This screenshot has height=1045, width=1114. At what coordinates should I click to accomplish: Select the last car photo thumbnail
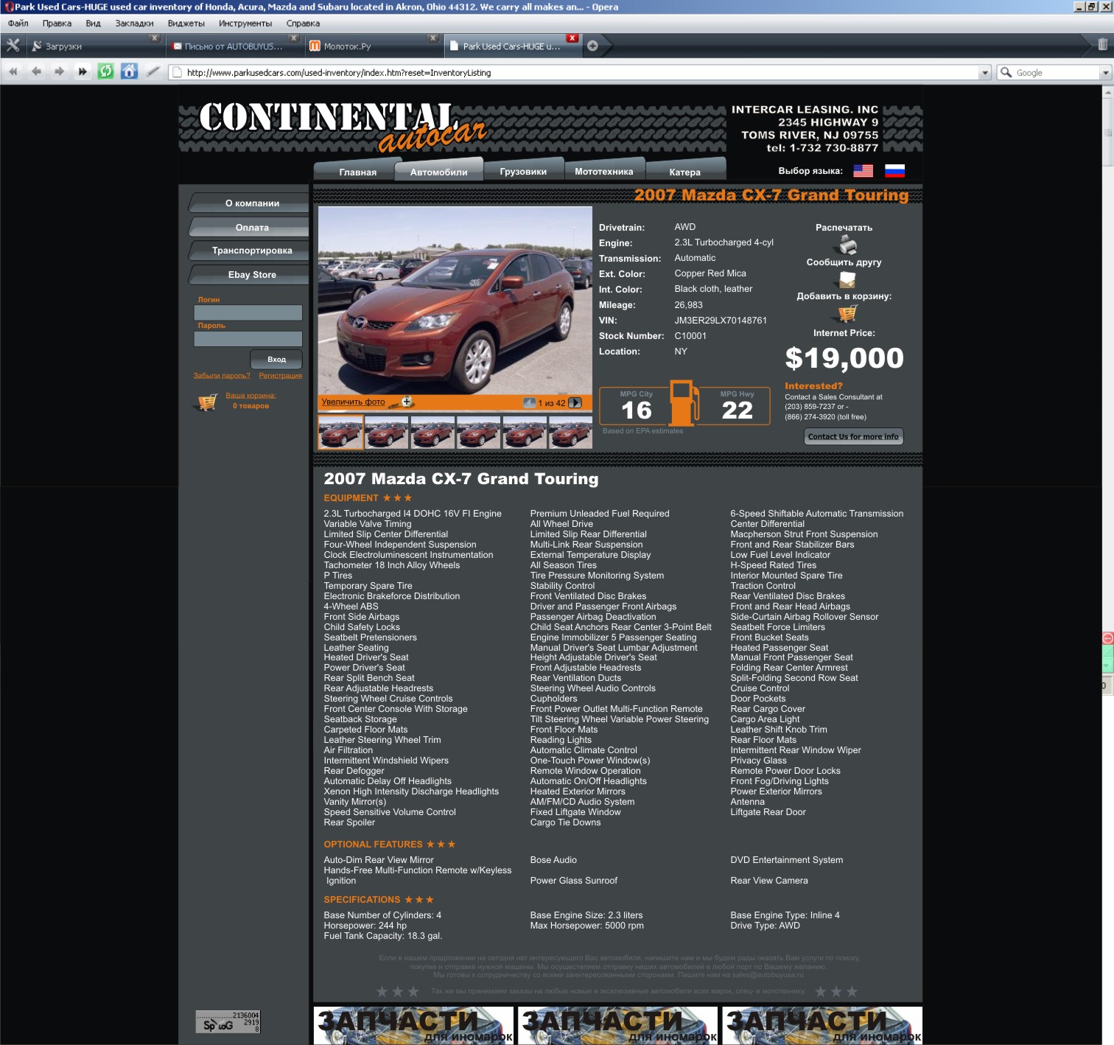[x=570, y=432]
